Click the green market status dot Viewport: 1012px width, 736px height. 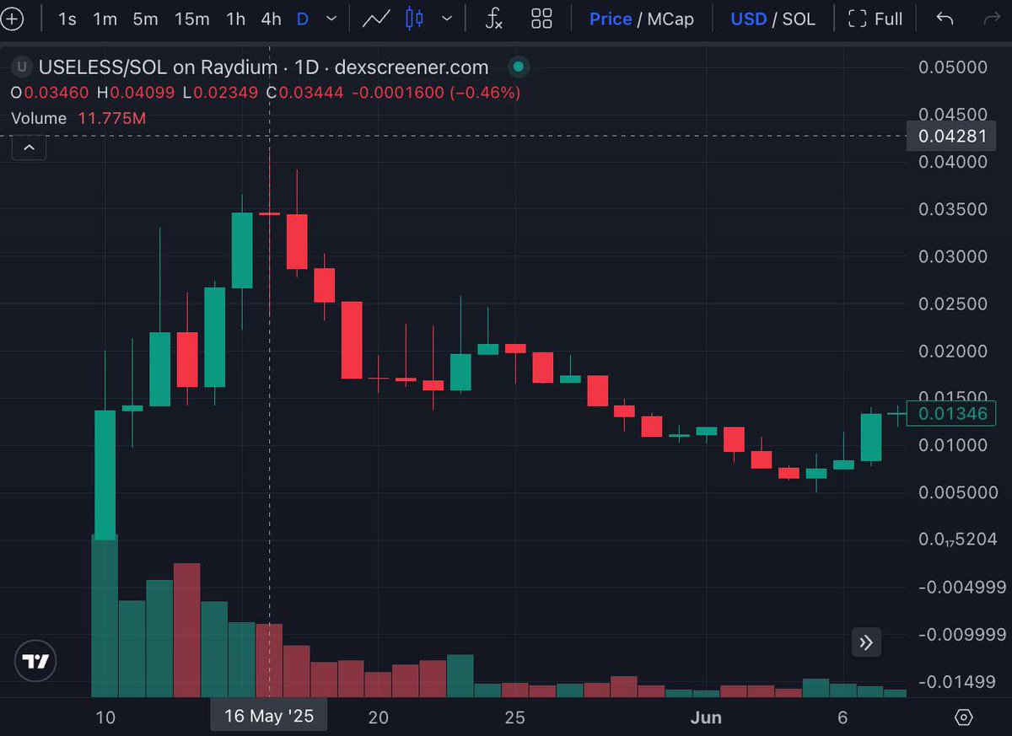519,67
